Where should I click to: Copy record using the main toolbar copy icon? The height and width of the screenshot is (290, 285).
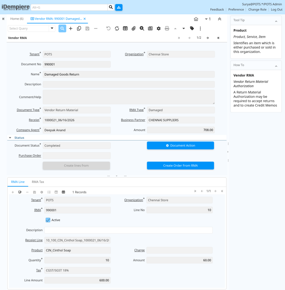(79, 29)
